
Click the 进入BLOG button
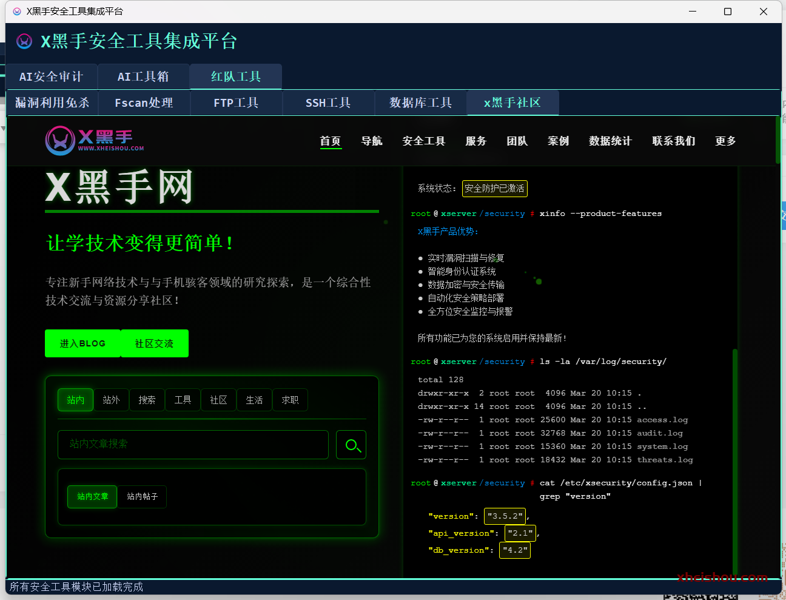tap(82, 343)
